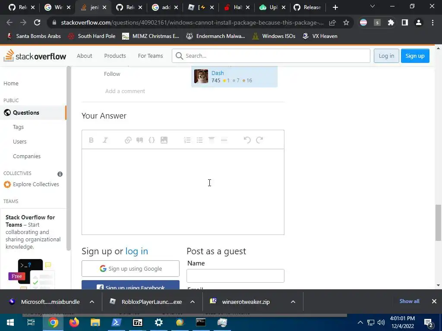Open the Windows ISOs bookmark
Image resolution: width=442 pixels, height=331 pixels.
tap(273, 36)
